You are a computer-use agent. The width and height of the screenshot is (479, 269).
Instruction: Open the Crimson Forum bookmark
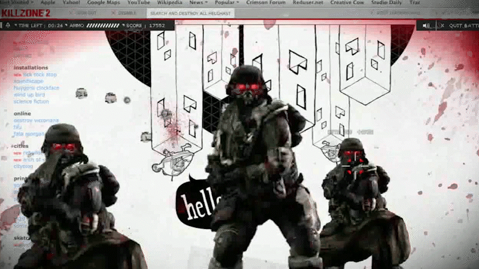pyautogui.click(x=266, y=2)
